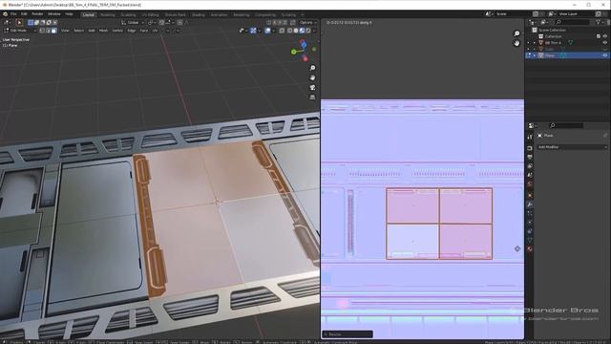Image resolution: width=611 pixels, height=344 pixels.
Task: Click the zoom magnifier in the 3D viewport
Action: (x=312, y=68)
